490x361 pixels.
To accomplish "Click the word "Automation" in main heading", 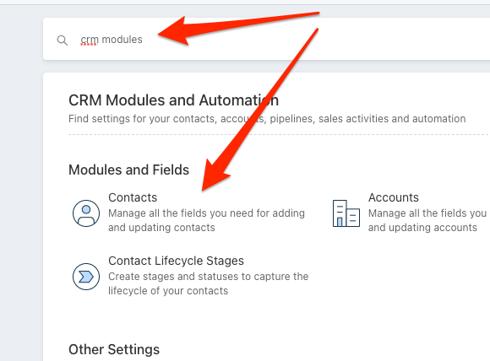I will pos(239,100).
